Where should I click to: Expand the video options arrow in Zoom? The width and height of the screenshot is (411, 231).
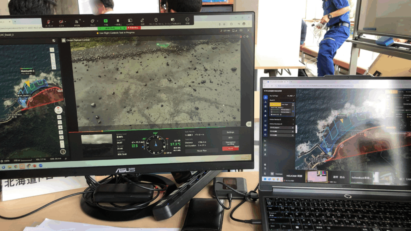[x=65, y=22]
